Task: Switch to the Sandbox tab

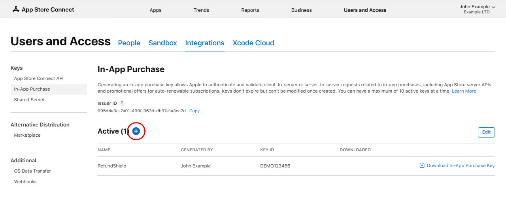Action: (163, 43)
